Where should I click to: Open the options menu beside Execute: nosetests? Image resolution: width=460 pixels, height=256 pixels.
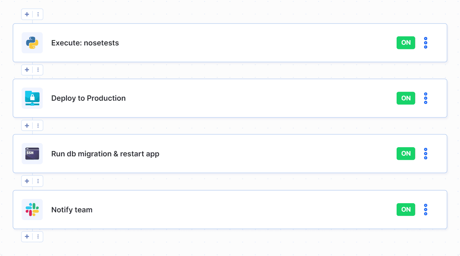(425, 43)
